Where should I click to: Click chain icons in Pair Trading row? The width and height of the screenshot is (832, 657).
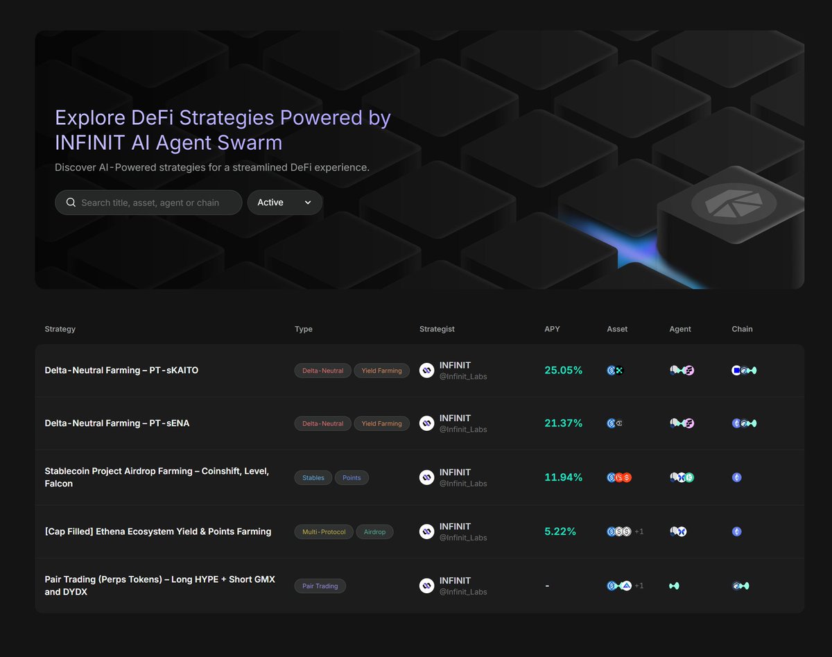click(x=740, y=586)
